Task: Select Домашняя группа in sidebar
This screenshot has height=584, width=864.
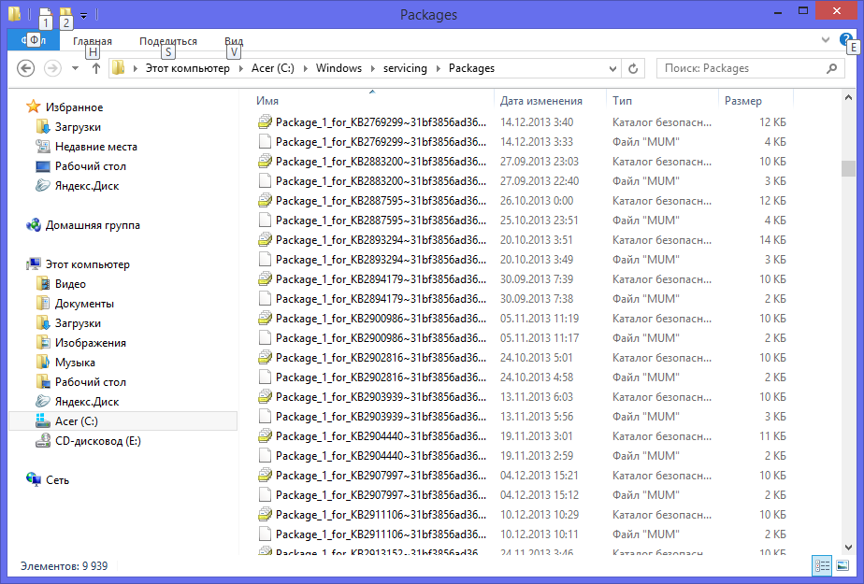Action: 93,225
